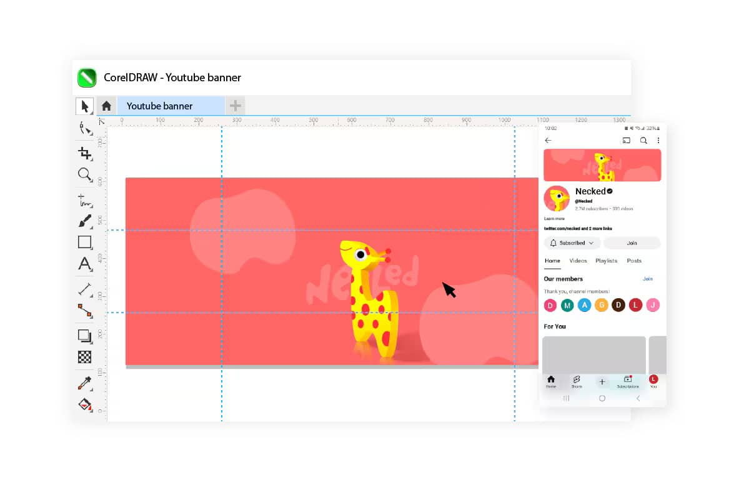
Task: Open the Playlists tab
Action: [x=606, y=261]
